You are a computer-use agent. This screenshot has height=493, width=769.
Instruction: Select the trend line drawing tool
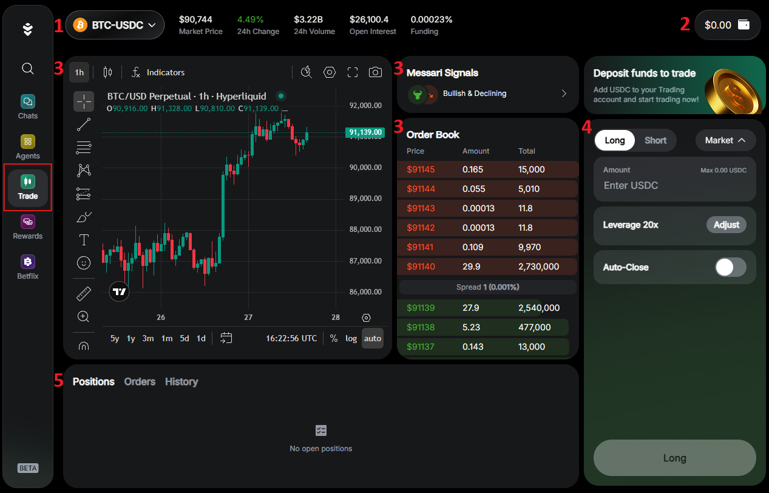84,124
